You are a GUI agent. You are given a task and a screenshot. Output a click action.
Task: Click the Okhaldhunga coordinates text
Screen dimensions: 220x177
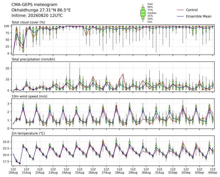click(x=41, y=10)
